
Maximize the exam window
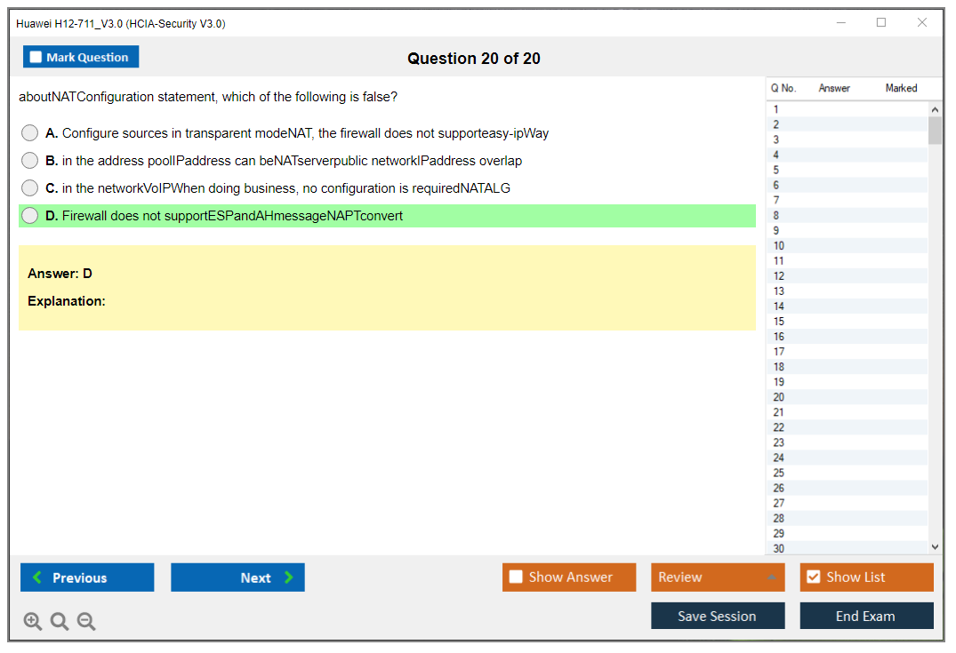click(x=881, y=23)
